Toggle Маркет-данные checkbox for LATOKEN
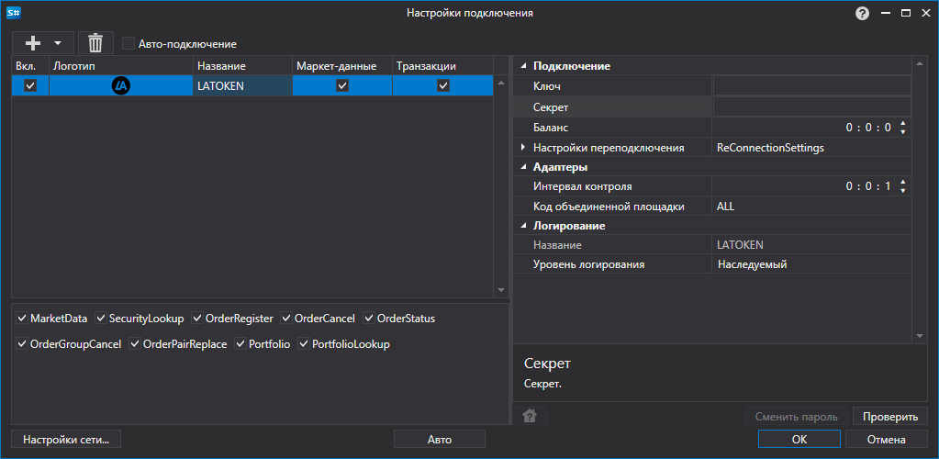Screen dimensions: 939x459 (x=342, y=85)
